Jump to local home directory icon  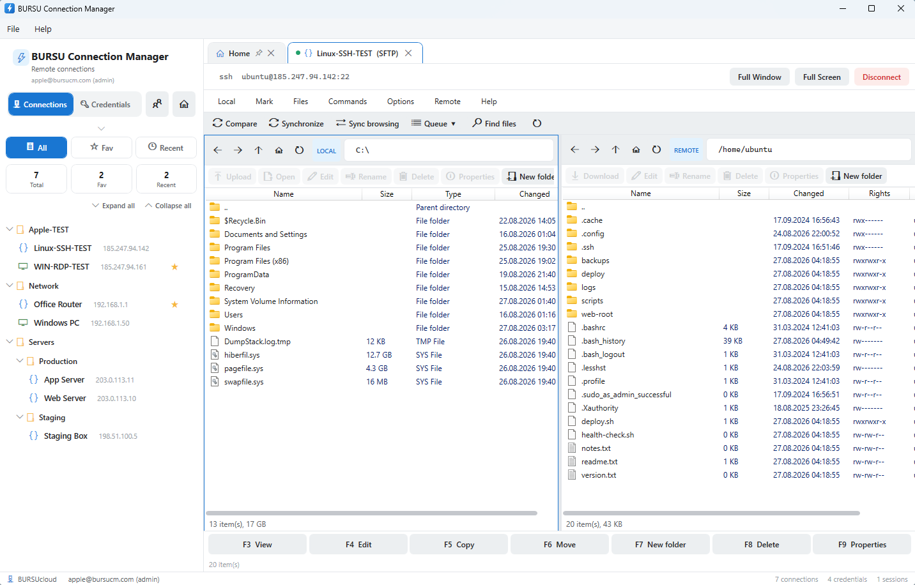(279, 150)
